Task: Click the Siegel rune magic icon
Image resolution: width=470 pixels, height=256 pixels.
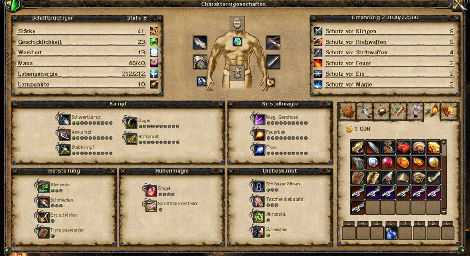Action: [x=151, y=191]
